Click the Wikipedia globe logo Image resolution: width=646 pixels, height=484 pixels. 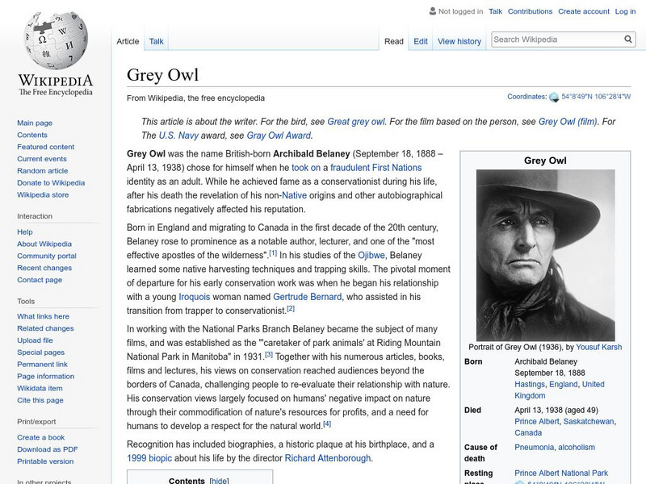(56, 40)
